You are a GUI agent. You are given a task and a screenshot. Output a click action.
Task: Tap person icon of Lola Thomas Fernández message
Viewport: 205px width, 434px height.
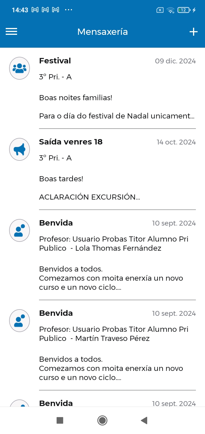tap(20, 230)
